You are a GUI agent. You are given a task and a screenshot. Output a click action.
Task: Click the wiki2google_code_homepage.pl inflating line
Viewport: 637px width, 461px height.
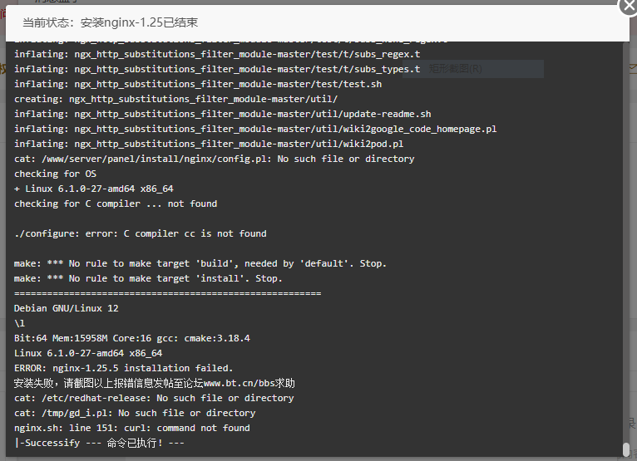point(255,129)
